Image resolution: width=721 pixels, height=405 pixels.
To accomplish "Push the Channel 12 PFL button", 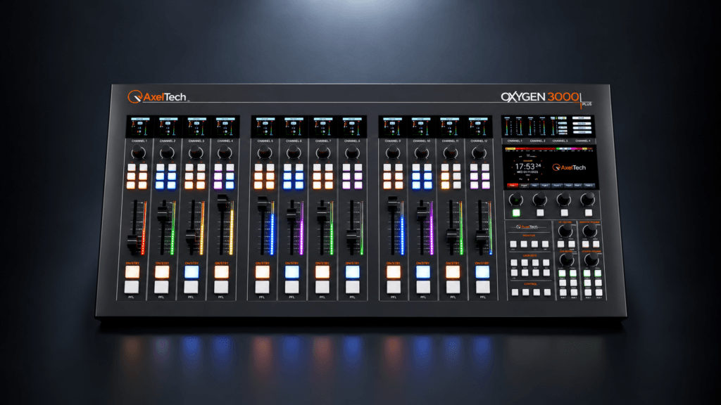I will 483,287.
